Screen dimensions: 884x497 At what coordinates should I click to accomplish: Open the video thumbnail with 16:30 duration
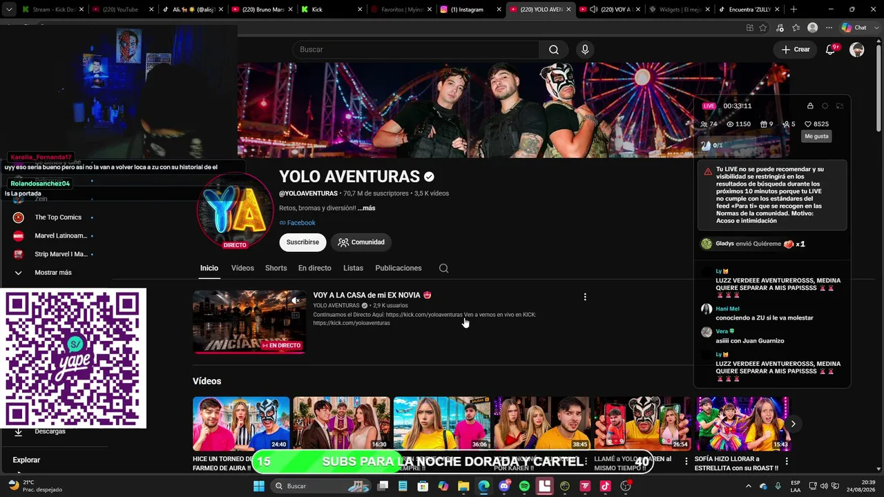click(341, 423)
